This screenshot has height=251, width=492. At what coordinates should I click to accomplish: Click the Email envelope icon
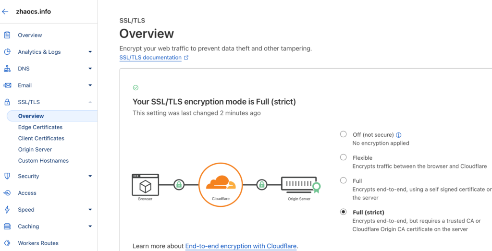7,85
